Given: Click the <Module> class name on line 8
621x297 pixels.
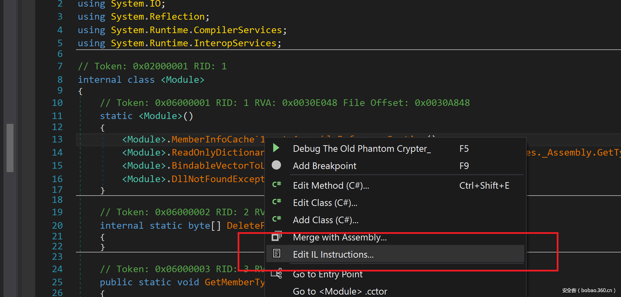Looking at the screenshot, I should 182,80.
